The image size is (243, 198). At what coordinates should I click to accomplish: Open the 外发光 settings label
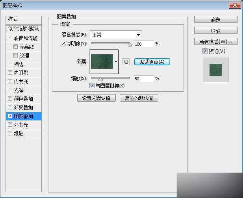point(21,125)
